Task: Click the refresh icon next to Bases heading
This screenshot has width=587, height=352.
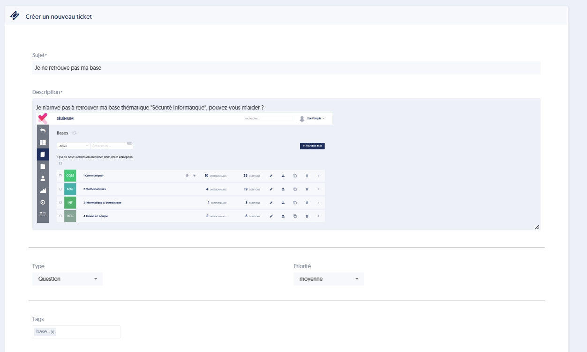Action: pyautogui.click(x=74, y=133)
